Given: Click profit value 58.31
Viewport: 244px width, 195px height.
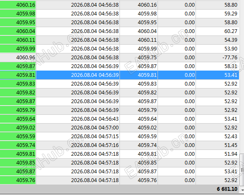Looking at the screenshot, I should point(231,66).
